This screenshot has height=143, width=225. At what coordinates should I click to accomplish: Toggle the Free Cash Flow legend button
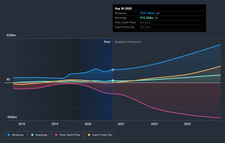[x=68, y=135]
